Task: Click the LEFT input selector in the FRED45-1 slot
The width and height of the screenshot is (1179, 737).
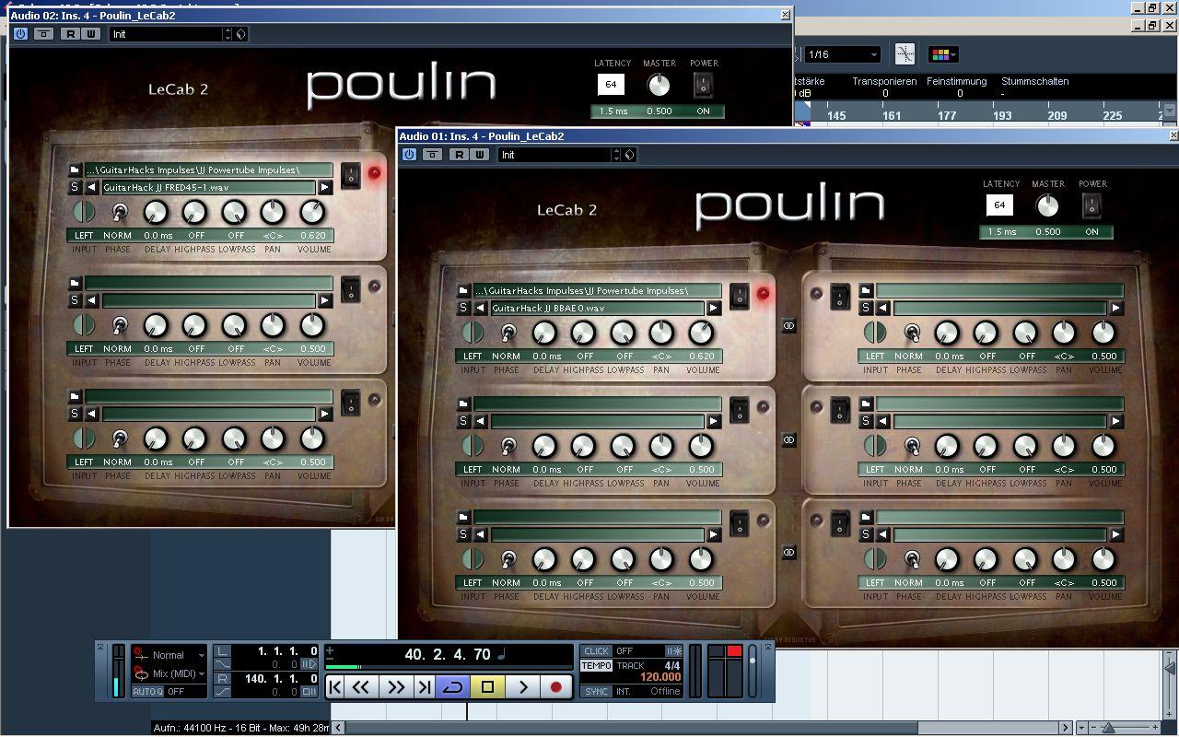Action: [84, 212]
